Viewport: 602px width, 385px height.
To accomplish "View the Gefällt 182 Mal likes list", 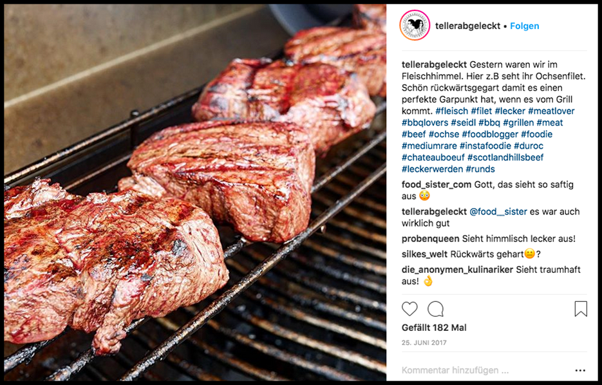I will (434, 328).
